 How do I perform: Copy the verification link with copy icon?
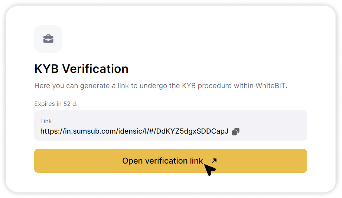click(x=235, y=131)
